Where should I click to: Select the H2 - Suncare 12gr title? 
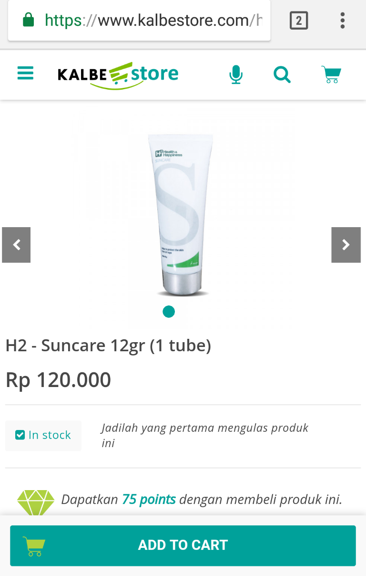tap(108, 345)
